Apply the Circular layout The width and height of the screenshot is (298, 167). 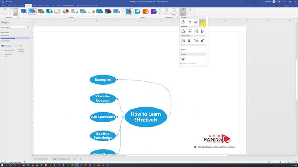(183, 59)
